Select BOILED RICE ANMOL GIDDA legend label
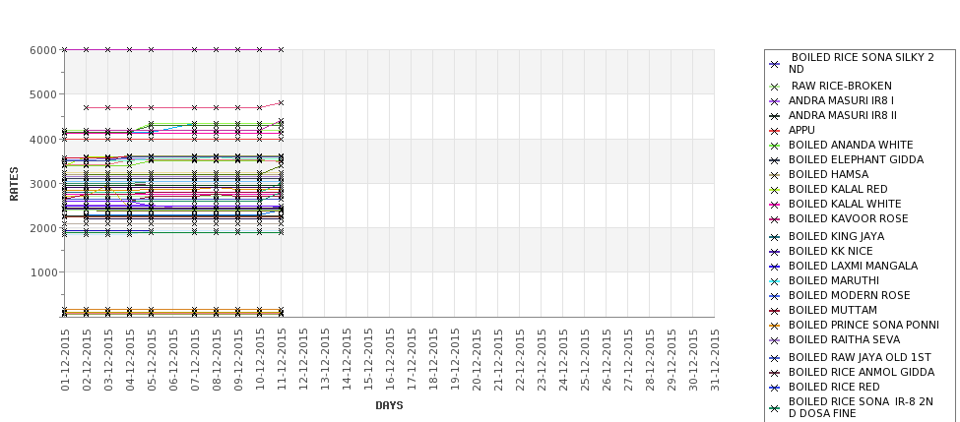 [x=861, y=372]
